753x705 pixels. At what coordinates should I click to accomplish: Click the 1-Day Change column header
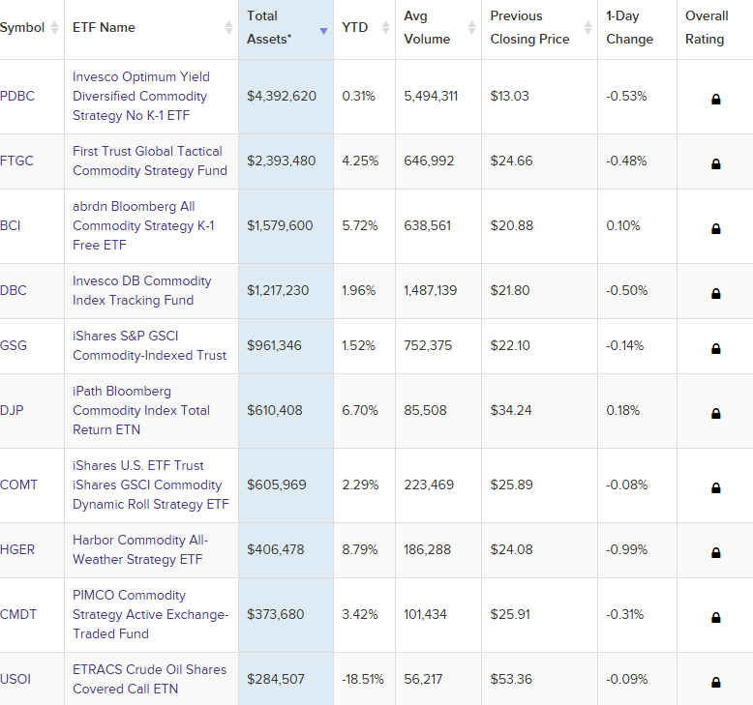coord(629,28)
